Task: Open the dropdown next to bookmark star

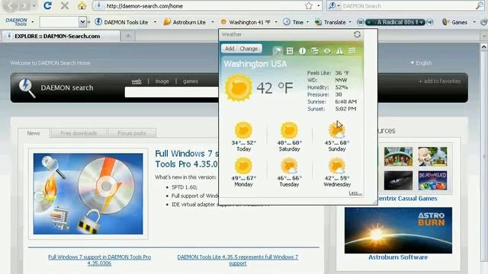Action: [319, 6]
